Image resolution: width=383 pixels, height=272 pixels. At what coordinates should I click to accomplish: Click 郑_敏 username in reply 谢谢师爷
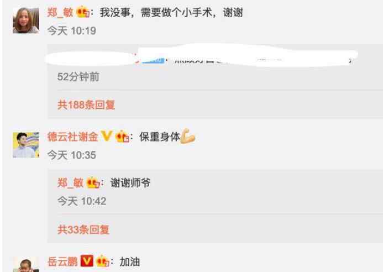70,183
